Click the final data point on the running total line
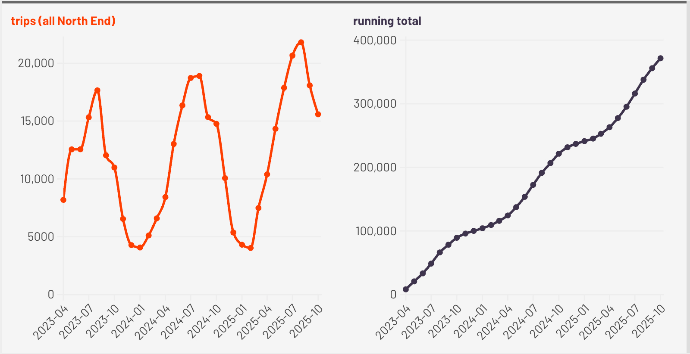The height and width of the screenshot is (354, 690). (x=660, y=59)
